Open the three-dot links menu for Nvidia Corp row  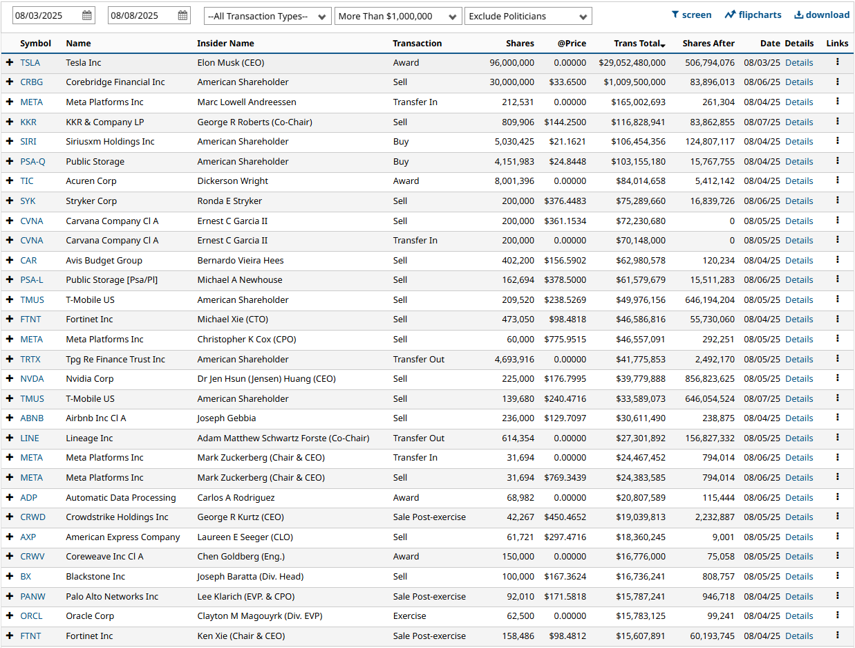coord(837,378)
